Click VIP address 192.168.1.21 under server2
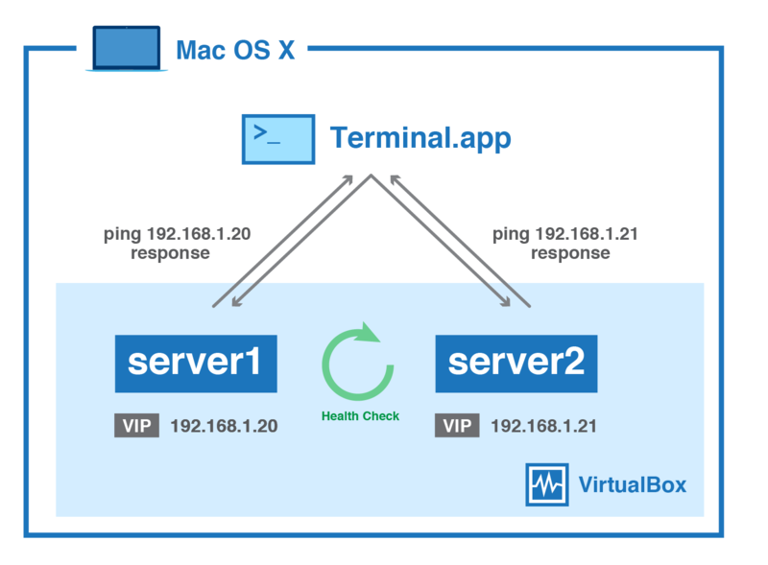Viewport: 768px width, 565px height. [543, 426]
